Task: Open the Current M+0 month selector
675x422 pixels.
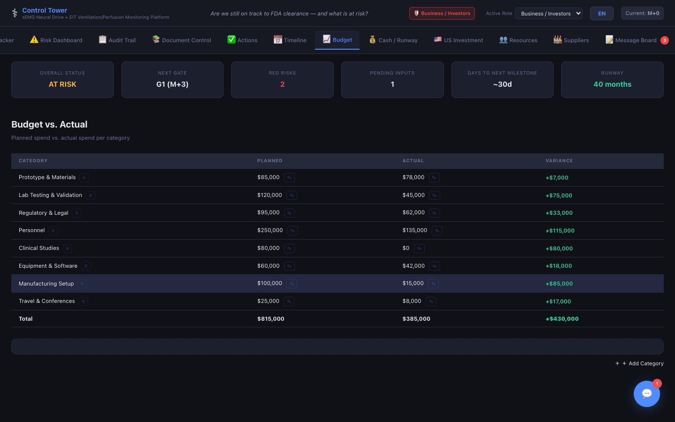Action: (642, 13)
